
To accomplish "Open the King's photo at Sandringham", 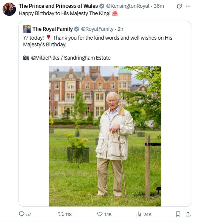I will (x=105, y=136).
